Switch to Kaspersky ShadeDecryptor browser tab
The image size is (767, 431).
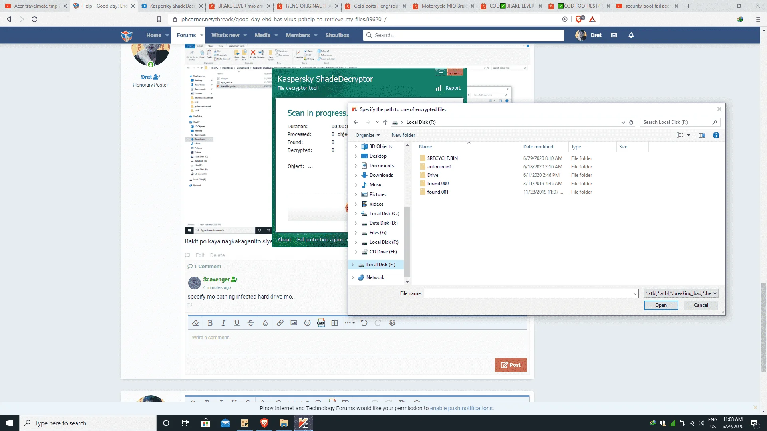(x=172, y=6)
